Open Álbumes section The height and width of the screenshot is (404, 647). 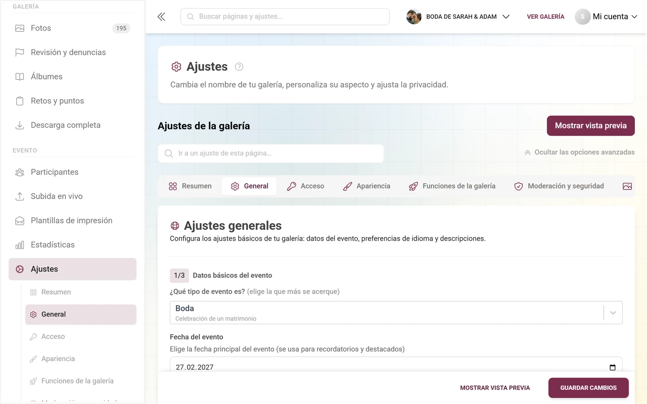(x=72, y=77)
